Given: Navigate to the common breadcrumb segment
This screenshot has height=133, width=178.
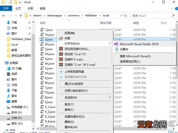Looking at the screenshot, I should point(73,16).
